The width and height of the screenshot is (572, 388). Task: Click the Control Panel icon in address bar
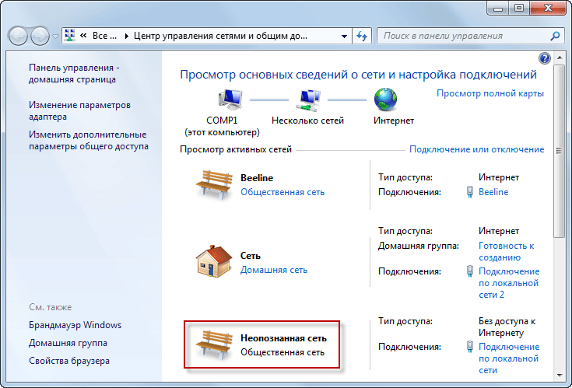[x=70, y=35]
